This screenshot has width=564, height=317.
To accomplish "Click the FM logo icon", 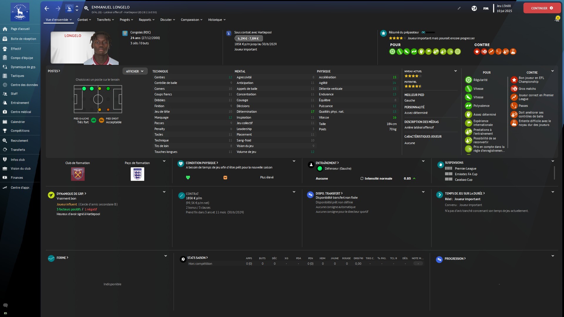I will 486,8.
